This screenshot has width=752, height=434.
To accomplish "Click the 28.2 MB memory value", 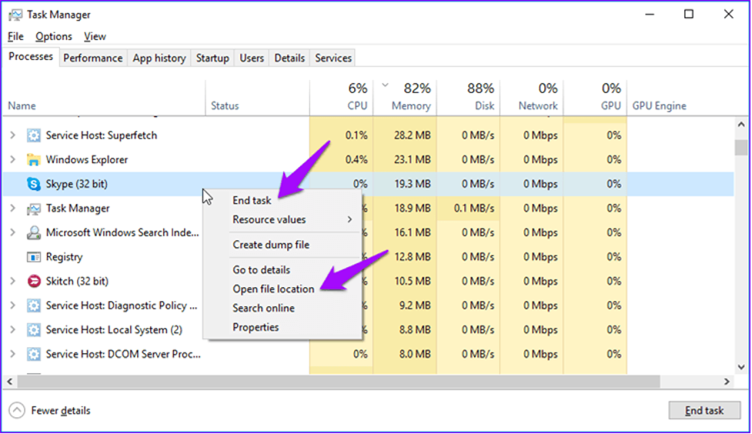I will 412,135.
